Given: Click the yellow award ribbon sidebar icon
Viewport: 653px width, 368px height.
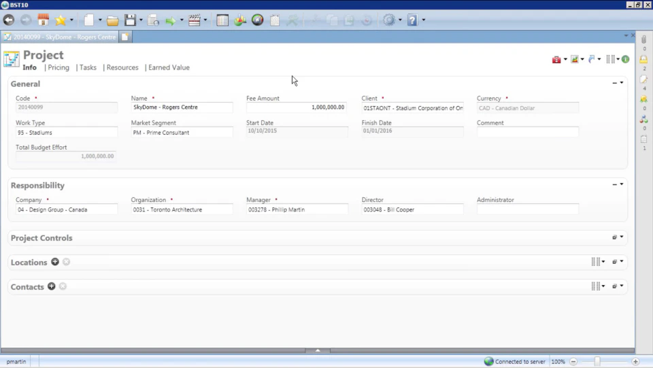Looking at the screenshot, I should pos(644,99).
